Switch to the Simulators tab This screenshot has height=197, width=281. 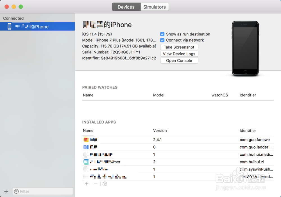coord(155,7)
